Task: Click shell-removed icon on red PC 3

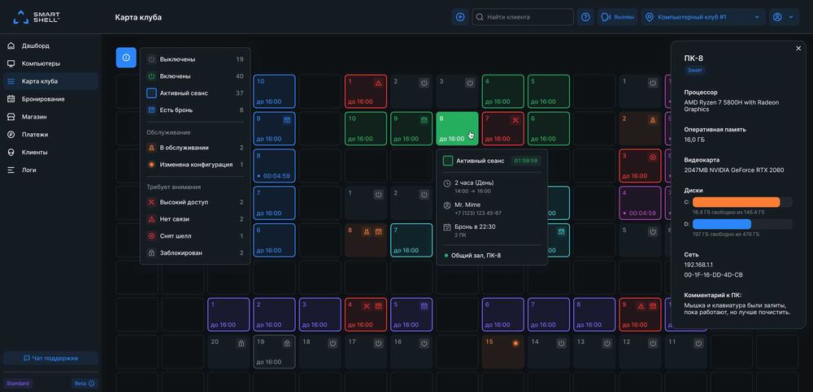Action: 653,157
